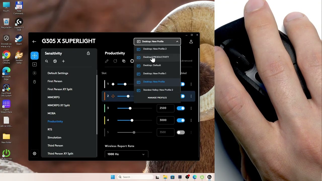Select the MOBA preset

pyautogui.click(x=52, y=113)
